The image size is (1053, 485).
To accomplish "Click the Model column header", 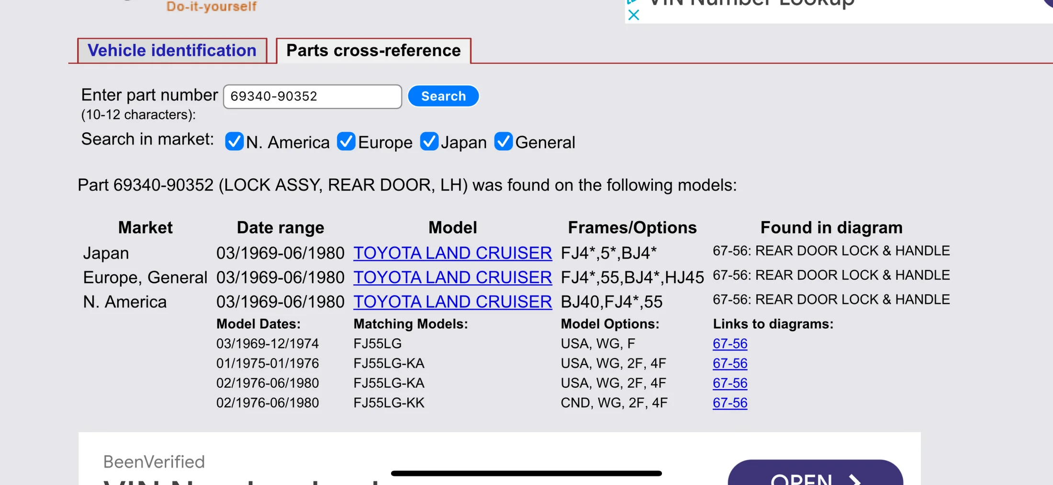I will pyautogui.click(x=452, y=227).
